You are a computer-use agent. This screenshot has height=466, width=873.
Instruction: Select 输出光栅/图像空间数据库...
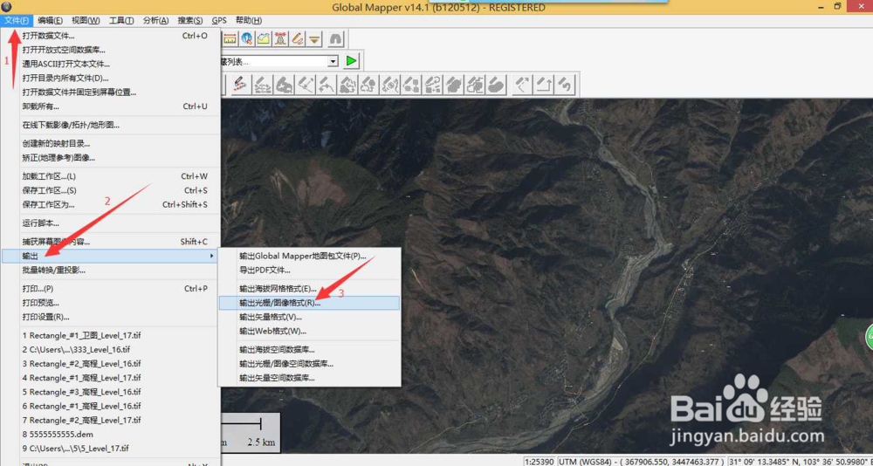(309, 364)
